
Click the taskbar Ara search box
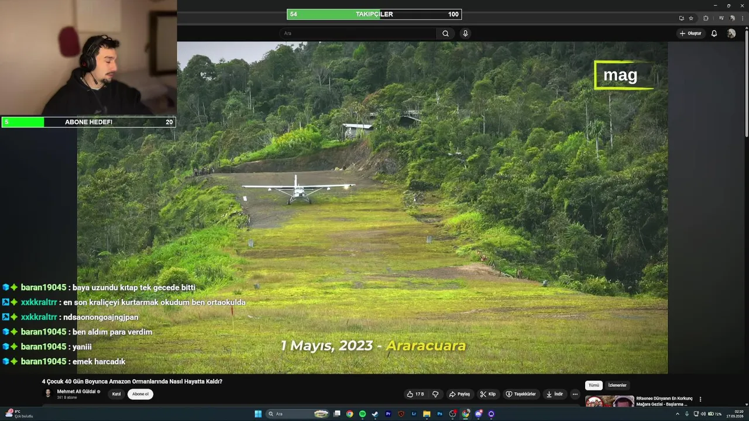click(x=297, y=414)
